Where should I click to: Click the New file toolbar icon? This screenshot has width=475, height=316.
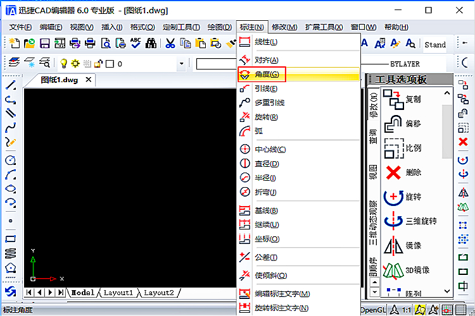coord(14,43)
